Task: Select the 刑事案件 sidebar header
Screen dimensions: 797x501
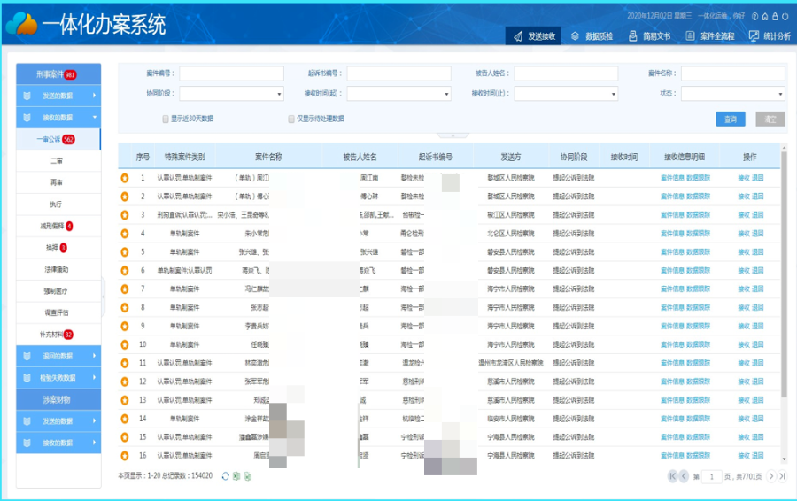Action: coord(58,74)
